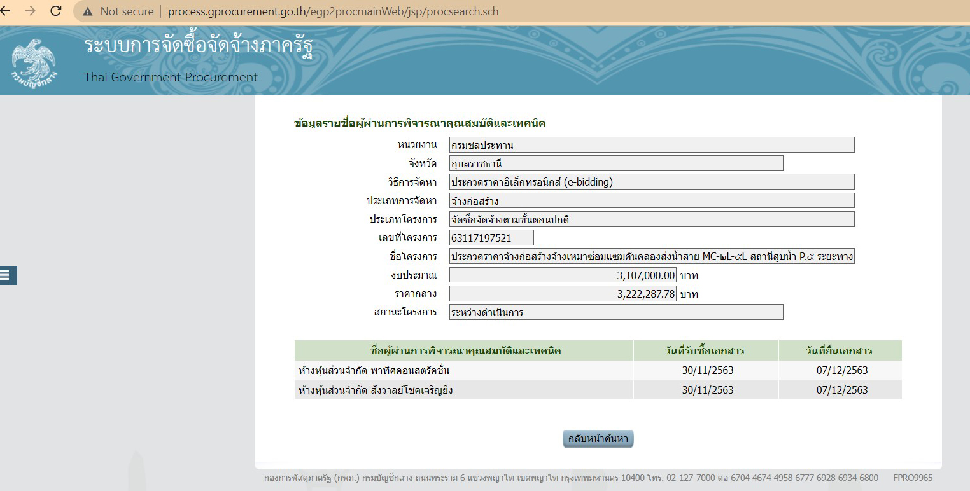This screenshot has width=970, height=491.
Task: Open the blue sidebar menu on the left edge
Action: (8, 275)
